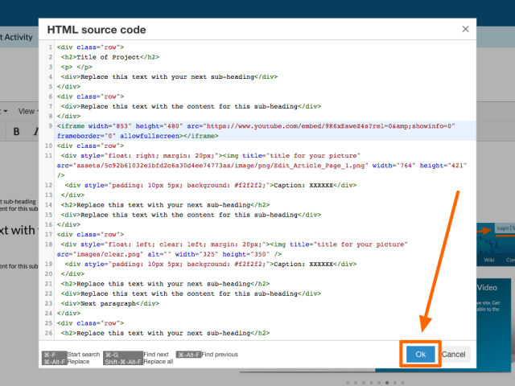Click the h2 sub-heading code on line 21

point(165,284)
